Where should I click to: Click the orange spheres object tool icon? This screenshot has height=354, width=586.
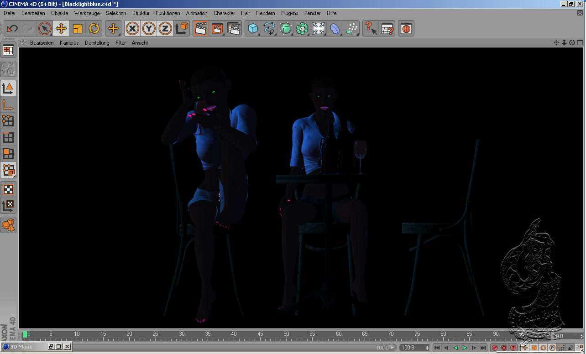pyautogui.click(x=8, y=225)
